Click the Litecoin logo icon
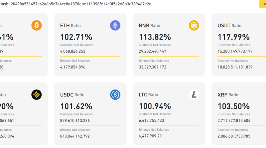Viewport: 266px width, 148px height. point(194,95)
